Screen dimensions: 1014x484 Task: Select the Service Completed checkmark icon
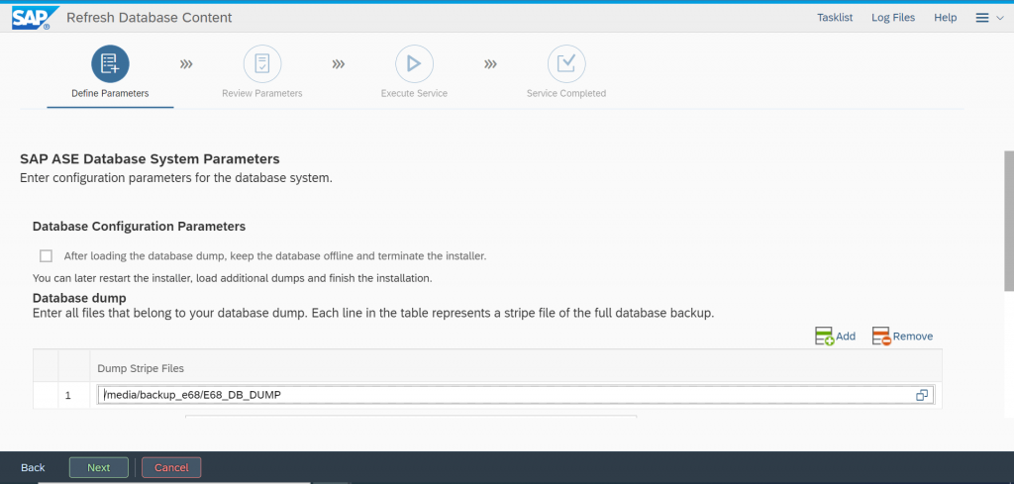click(x=566, y=64)
